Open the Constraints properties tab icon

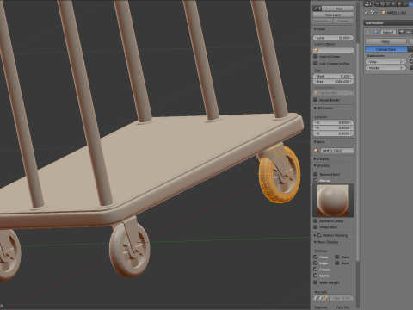pos(405,4)
